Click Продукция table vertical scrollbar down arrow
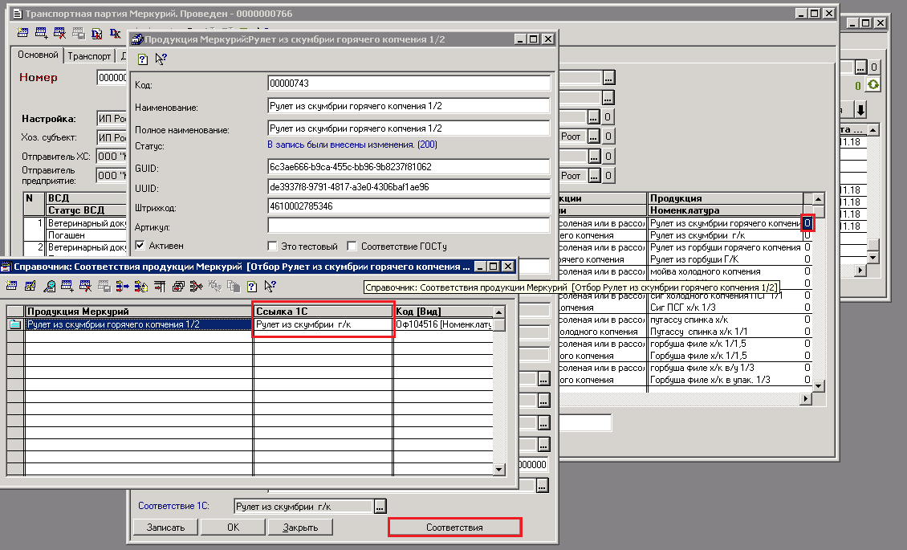 [818, 385]
